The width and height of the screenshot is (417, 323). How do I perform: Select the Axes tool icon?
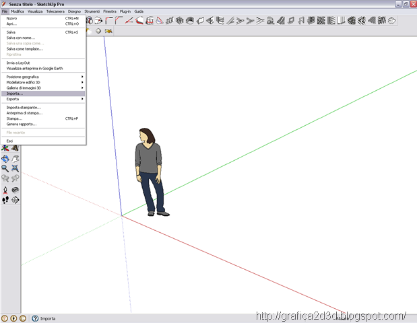point(5,148)
